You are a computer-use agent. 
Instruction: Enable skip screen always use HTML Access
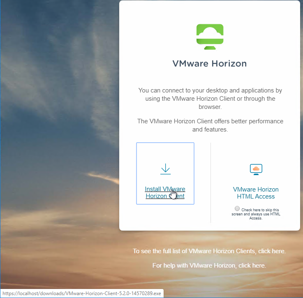pos(237,208)
